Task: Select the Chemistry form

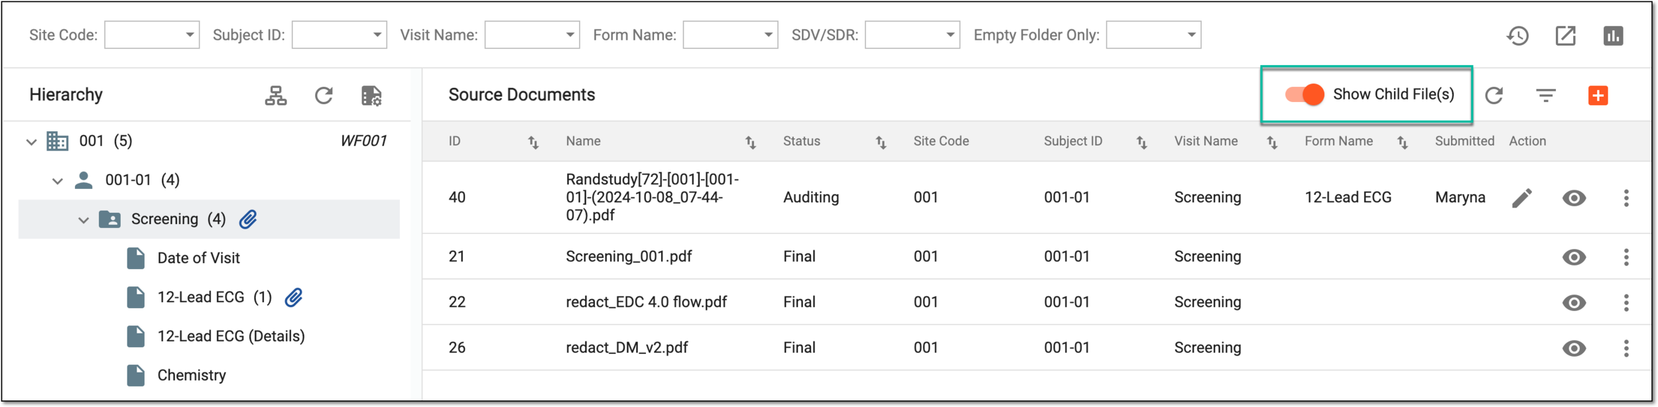Action: point(192,375)
